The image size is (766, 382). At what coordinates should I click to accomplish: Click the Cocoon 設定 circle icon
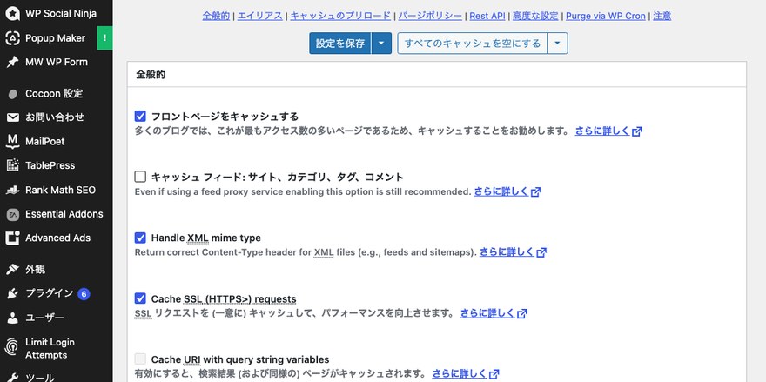tap(13, 94)
